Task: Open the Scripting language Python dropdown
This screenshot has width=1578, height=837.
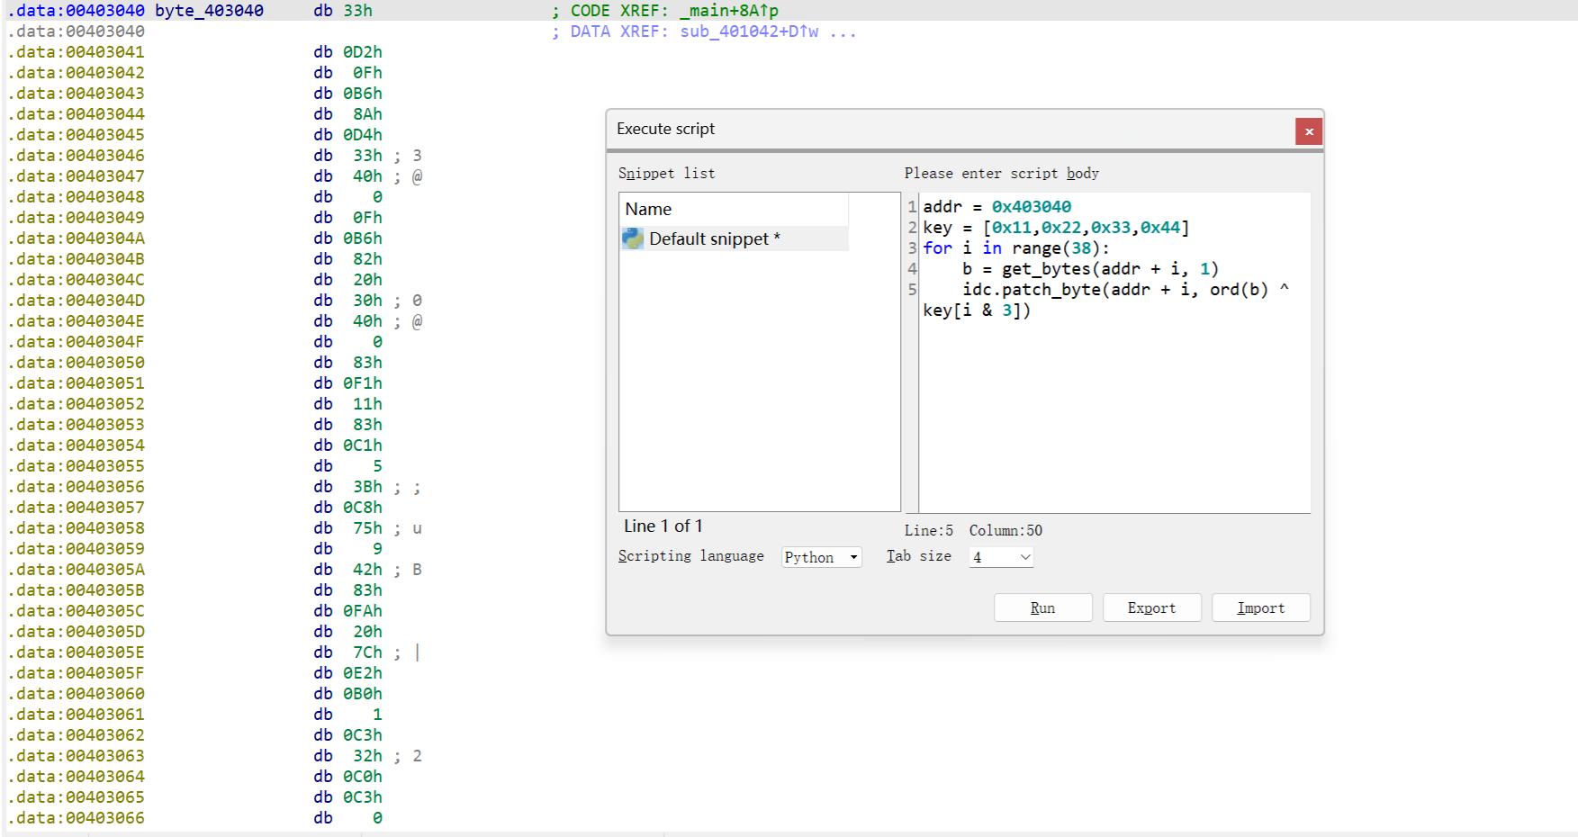Action: point(821,557)
